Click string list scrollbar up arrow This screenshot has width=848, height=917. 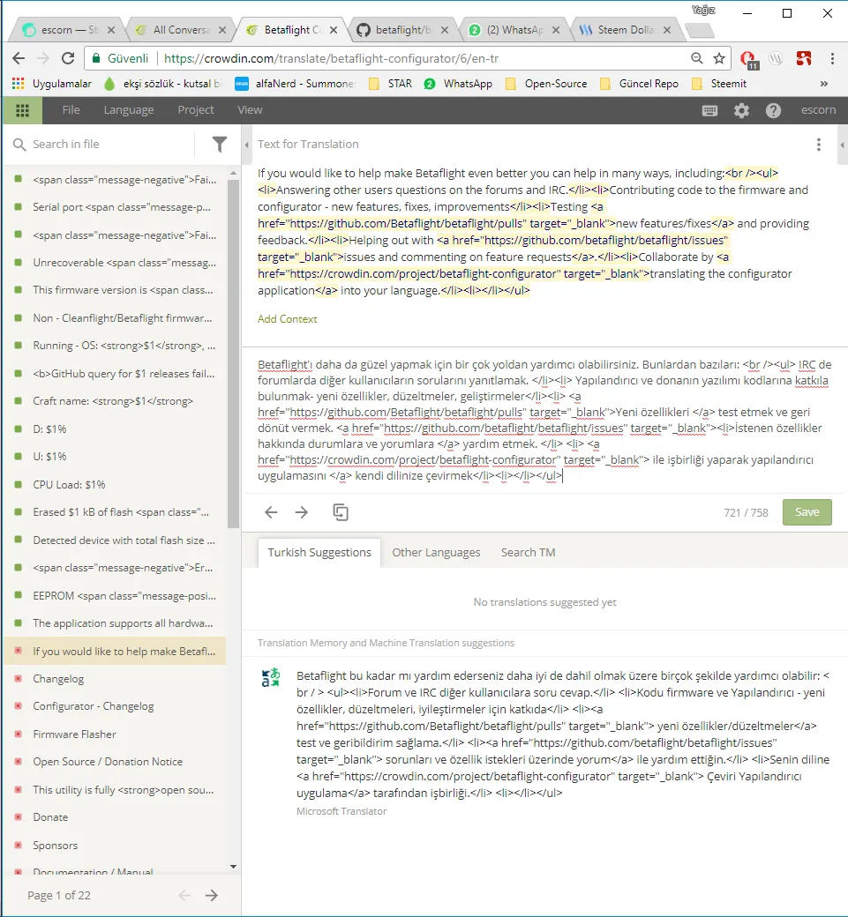234,173
